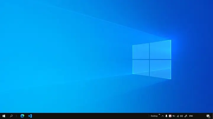The image size is (213, 119).
Task: Click the microphone tray icon
Action: (x=166, y=116)
